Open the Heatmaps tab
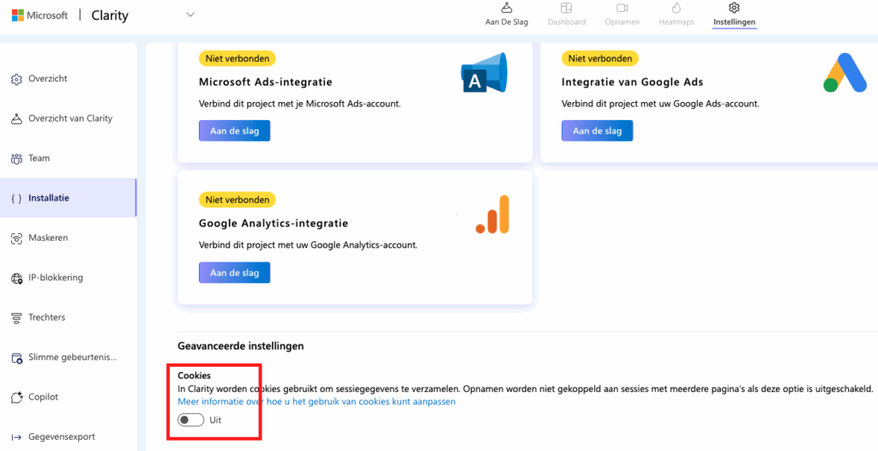Image resolution: width=878 pixels, height=451 pixels. (676, 15)
